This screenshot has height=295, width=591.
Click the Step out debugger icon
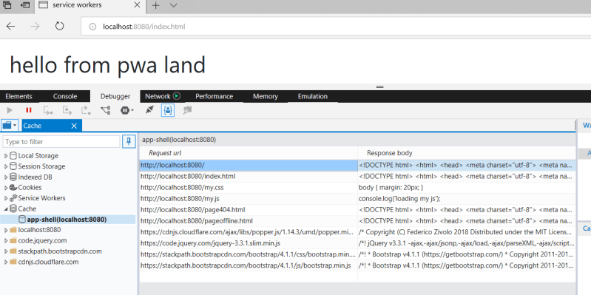pyautogui.click(x=86, y=110)
